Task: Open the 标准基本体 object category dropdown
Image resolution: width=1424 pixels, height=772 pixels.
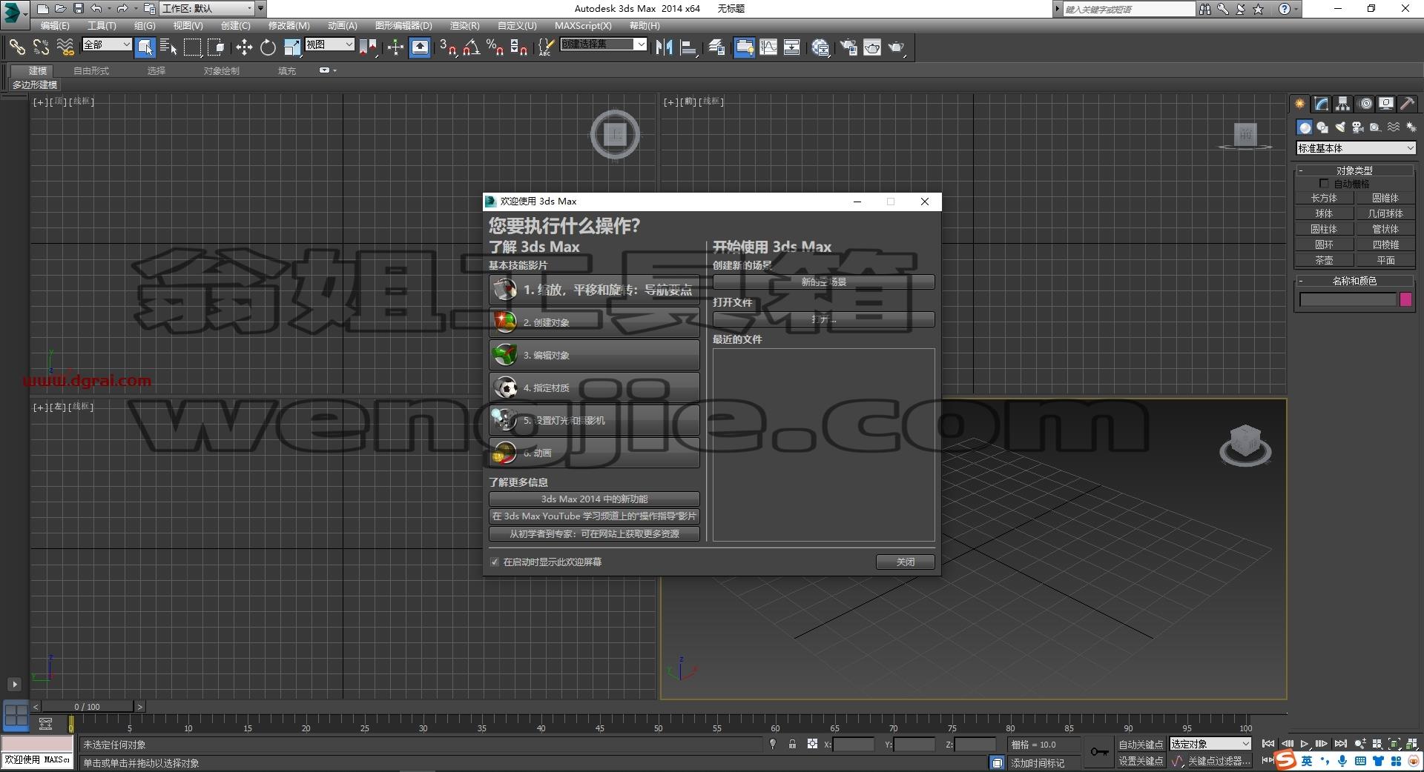Action: click(1356, 148)
